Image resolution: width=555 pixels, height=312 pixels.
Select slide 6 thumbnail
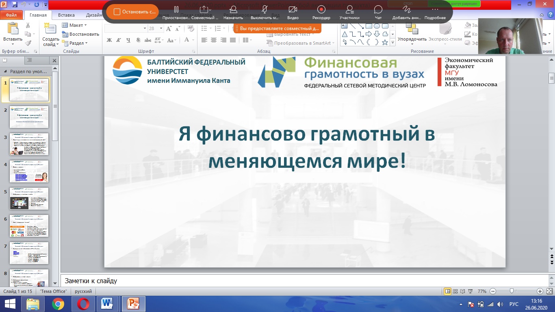29,226
